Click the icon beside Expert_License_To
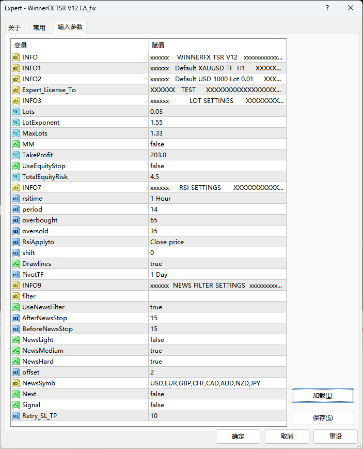The width and height of the screenshot is (363, 449). tap(16, 90)
